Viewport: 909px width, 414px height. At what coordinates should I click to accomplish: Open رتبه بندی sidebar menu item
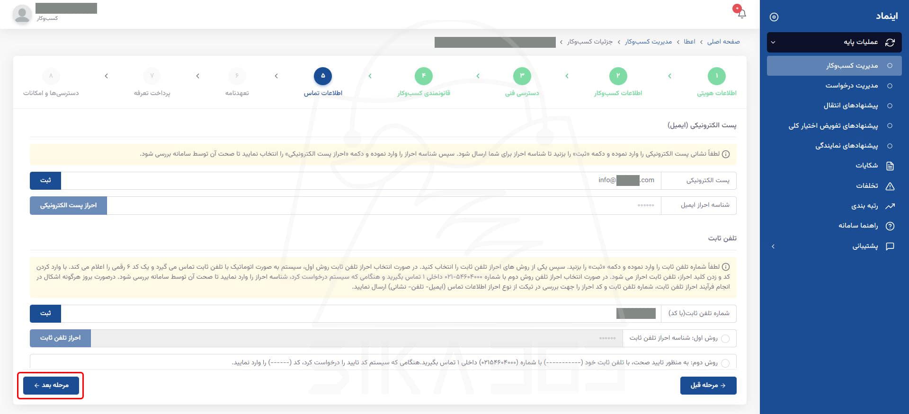click(834, 206)
